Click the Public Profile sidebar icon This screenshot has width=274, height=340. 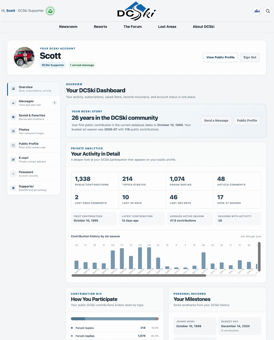[13, 145]
